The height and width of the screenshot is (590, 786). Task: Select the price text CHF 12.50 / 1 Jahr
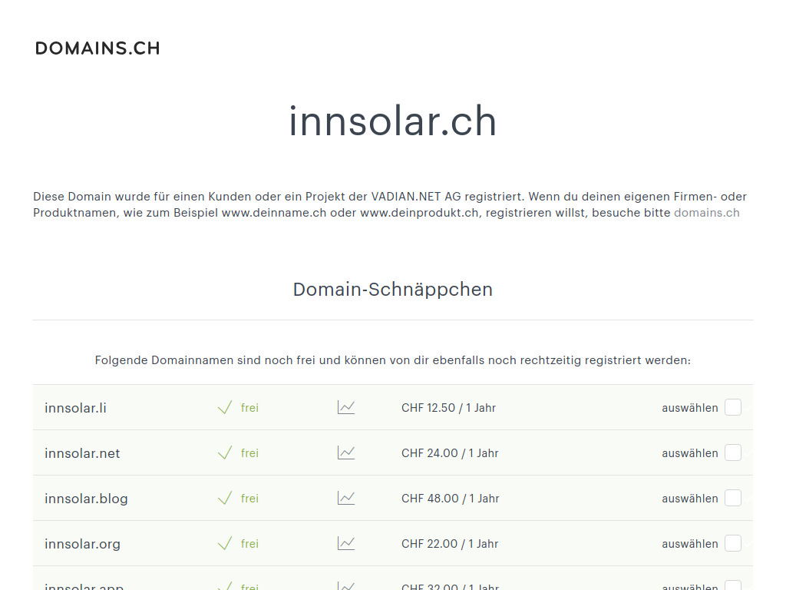(x=448, y=408)
